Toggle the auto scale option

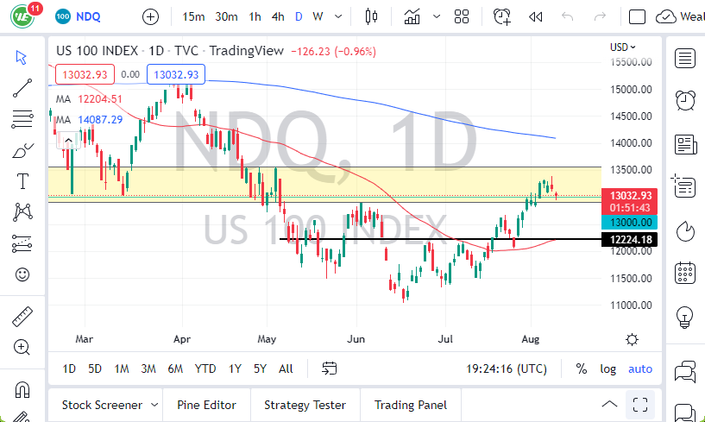pyautogui.click(x=640, y=368)
